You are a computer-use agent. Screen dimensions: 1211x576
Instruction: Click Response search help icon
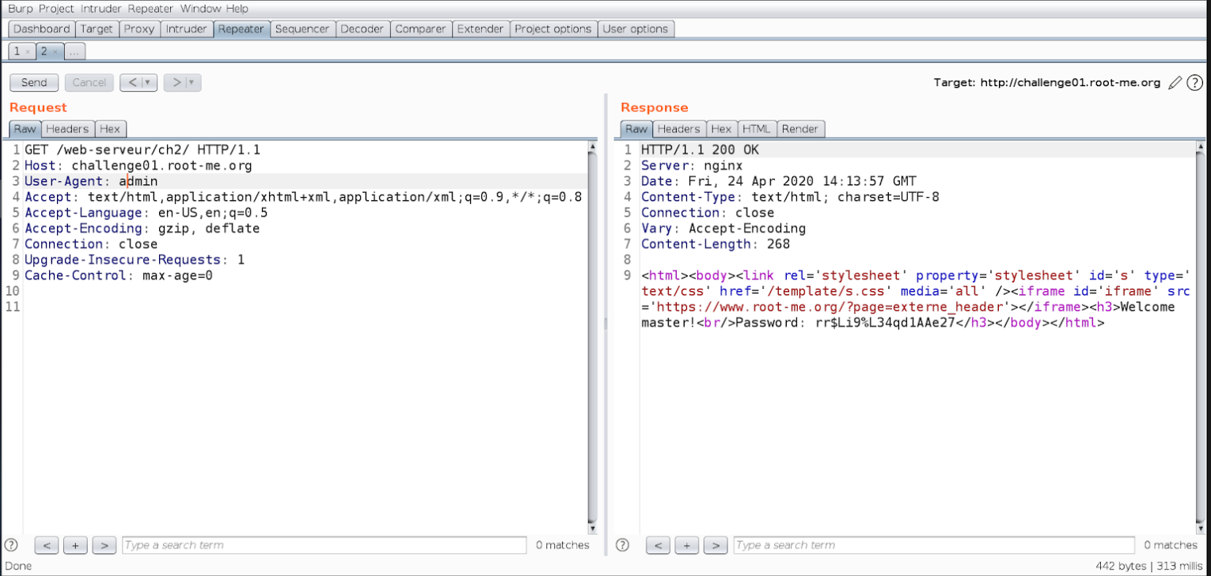point(623,544)
